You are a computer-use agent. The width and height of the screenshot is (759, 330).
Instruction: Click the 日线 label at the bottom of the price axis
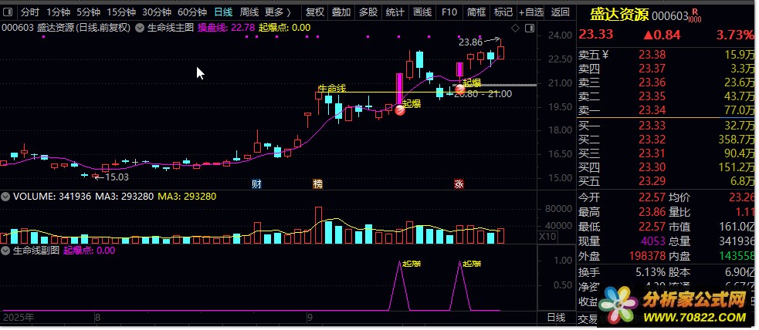click(x=556, y=318)
